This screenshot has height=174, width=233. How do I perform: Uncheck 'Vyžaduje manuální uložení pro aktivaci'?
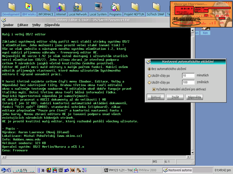(x=153, y=89)
